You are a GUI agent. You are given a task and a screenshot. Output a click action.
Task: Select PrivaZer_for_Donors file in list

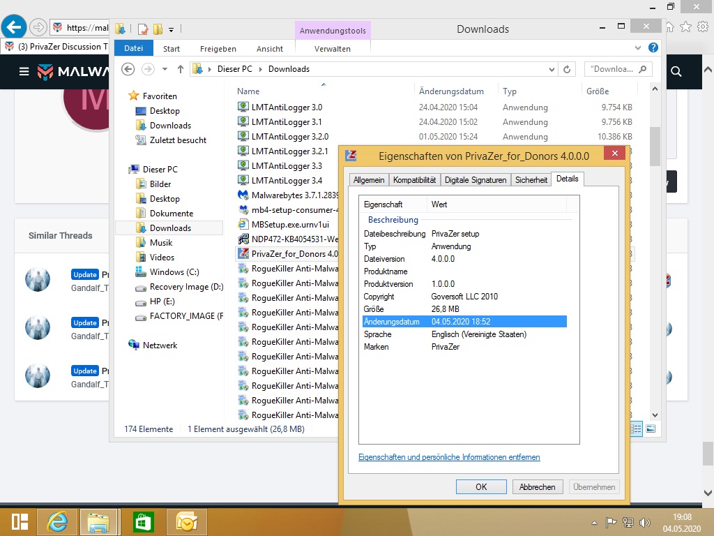[288, 254]
